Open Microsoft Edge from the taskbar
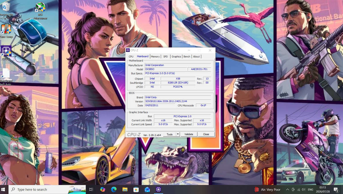 (x=114, y=189)
